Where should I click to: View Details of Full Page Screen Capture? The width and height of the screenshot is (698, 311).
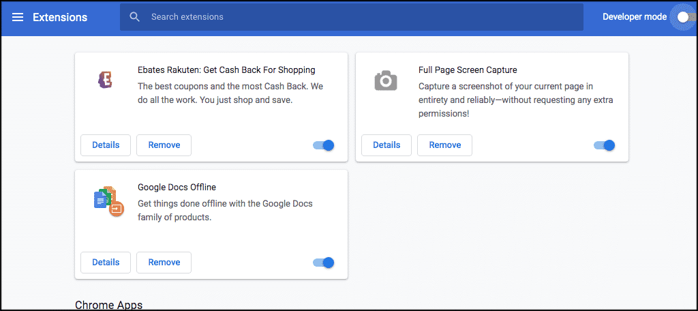(x=386, y=145)
